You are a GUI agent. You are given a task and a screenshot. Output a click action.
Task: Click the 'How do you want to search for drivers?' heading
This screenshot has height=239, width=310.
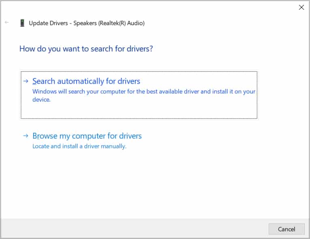86,49
